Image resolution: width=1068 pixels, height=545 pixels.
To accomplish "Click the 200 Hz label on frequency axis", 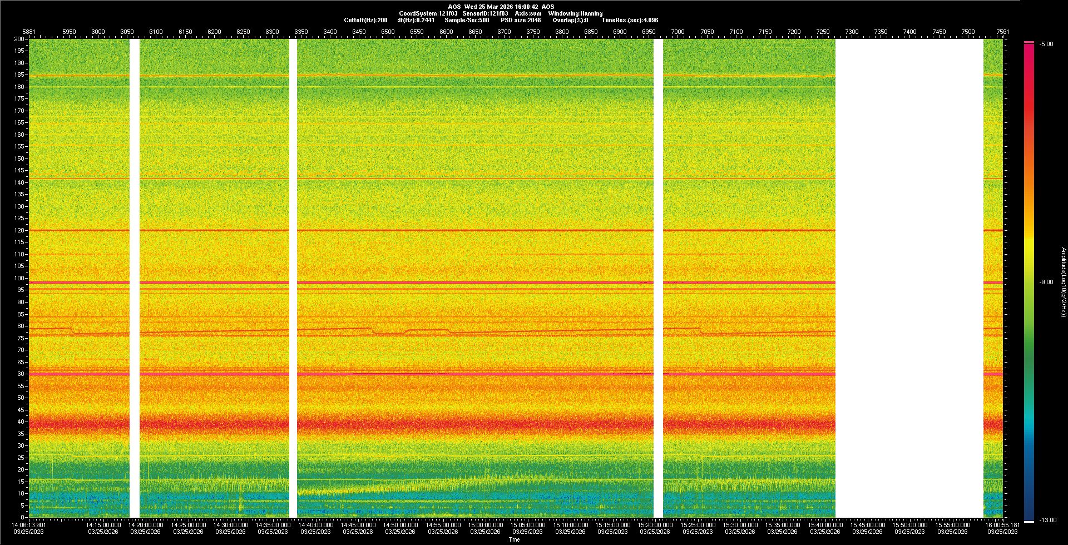I will click(19, 39).
